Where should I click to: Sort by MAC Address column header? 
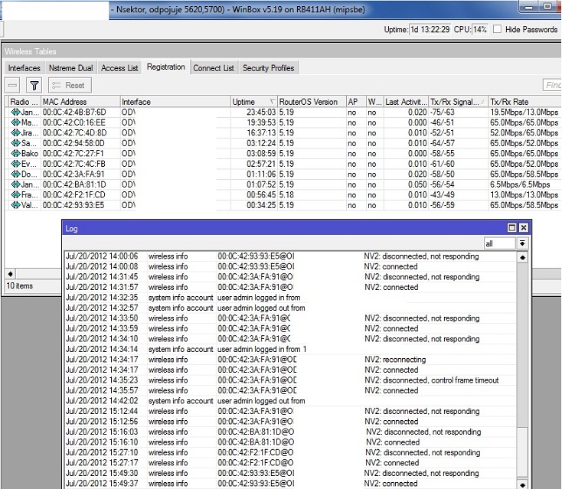80,102
